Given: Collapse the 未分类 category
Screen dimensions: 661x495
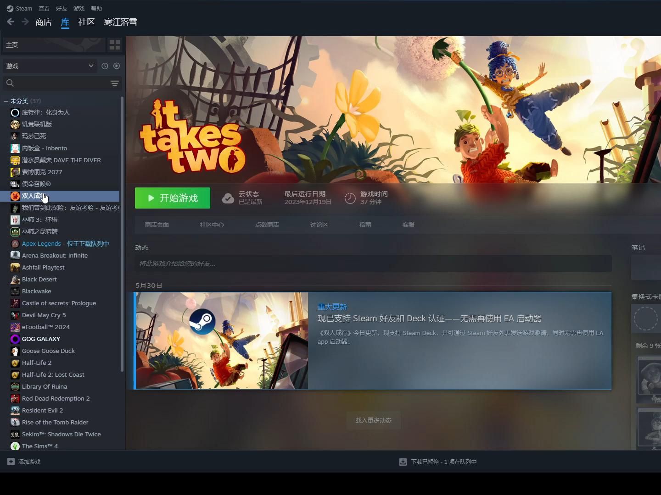Looking at the screenshot, I should click(6, 101).
